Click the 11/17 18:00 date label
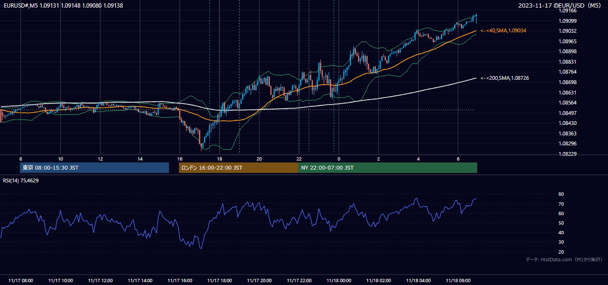 219,281
